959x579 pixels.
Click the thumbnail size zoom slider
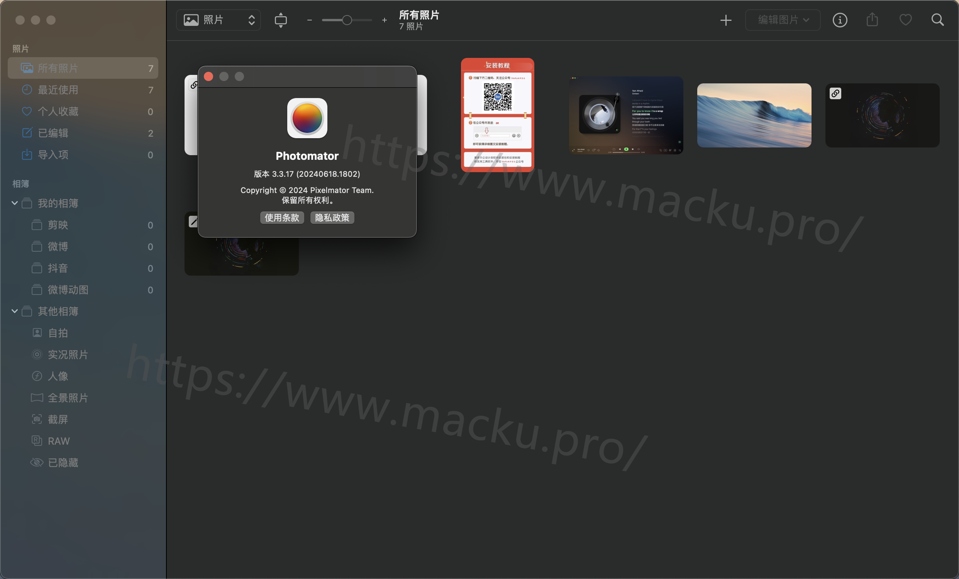[347, 20]
